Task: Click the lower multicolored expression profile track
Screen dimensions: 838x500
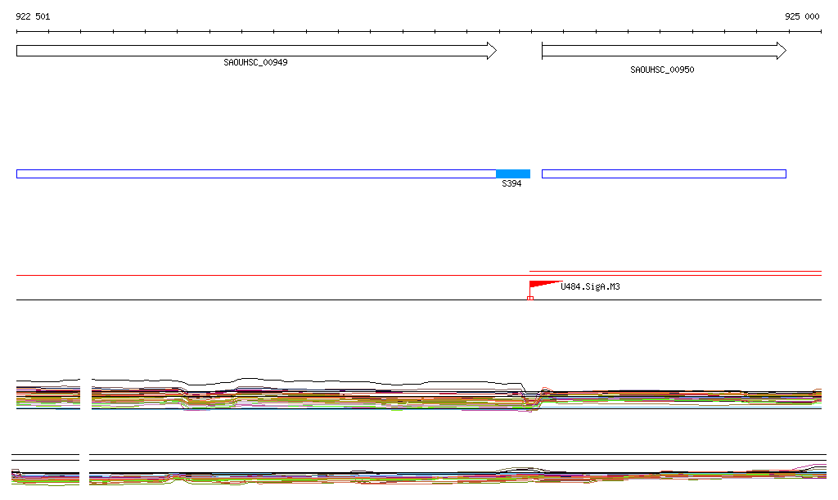Action: point(409,476)
